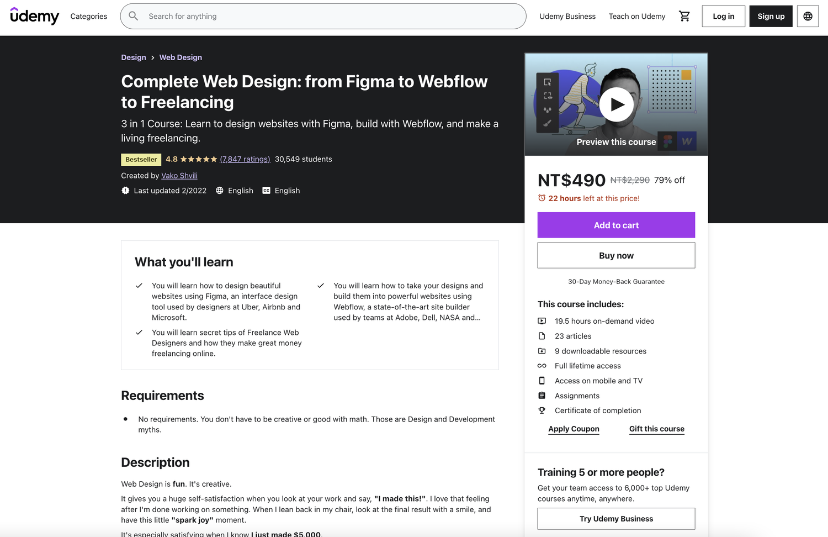Click the articles document icon
The image size is (828, 537).
click(542, 336)
